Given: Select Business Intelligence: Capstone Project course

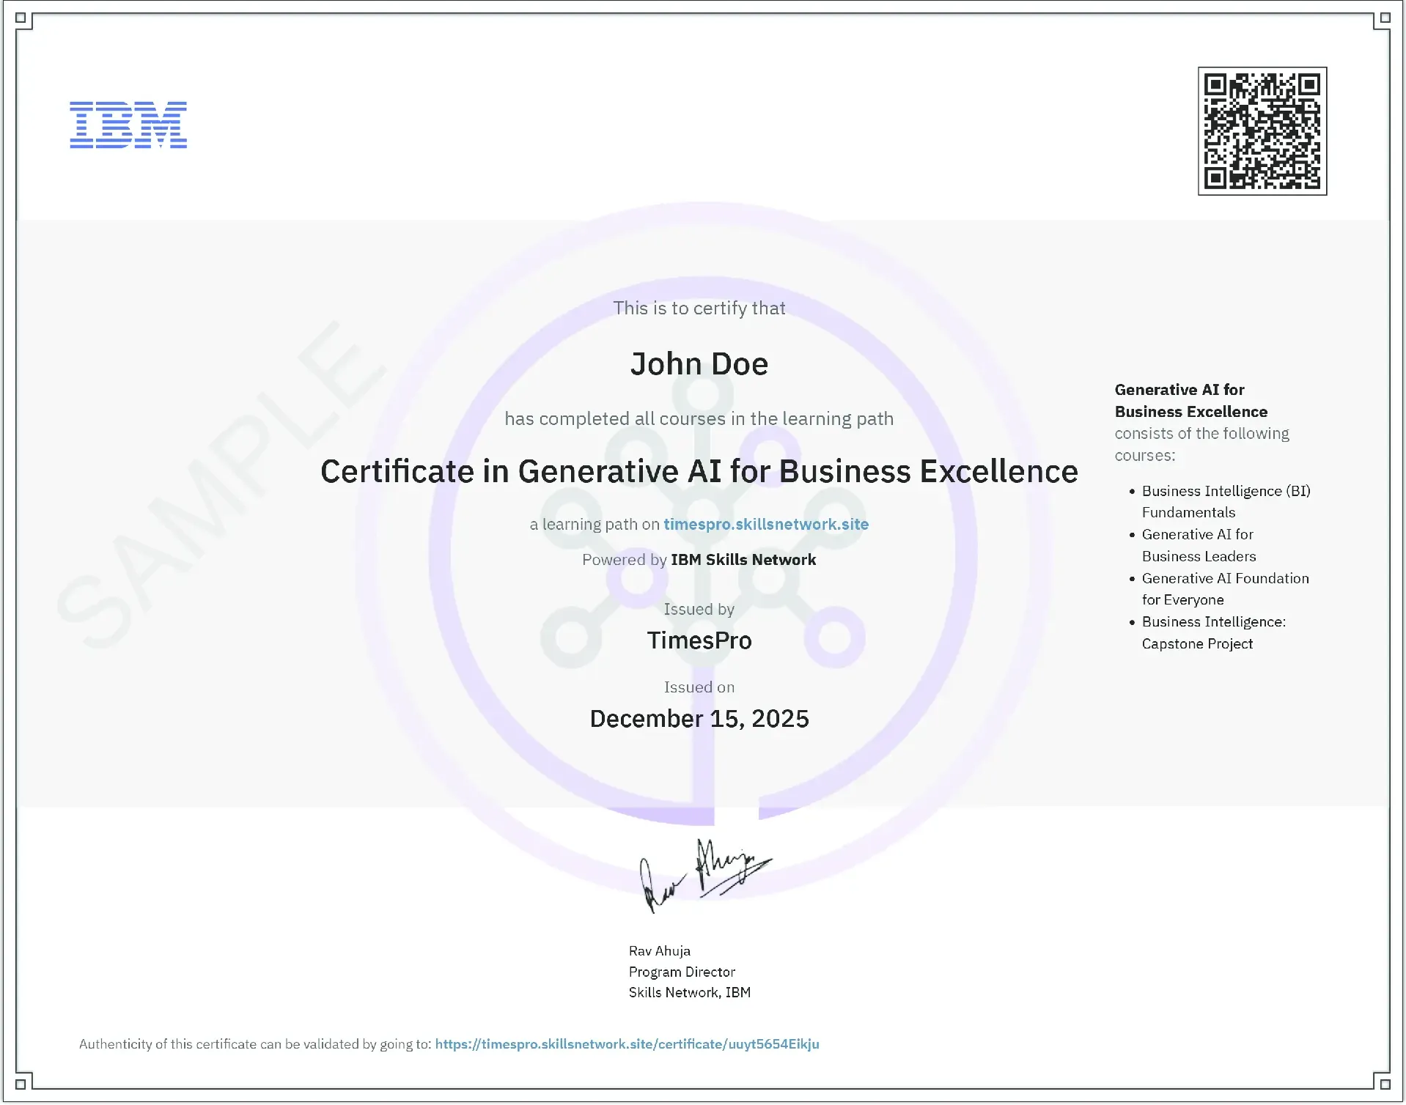Looking at the screenshot, I should [x=1213, y=632].
